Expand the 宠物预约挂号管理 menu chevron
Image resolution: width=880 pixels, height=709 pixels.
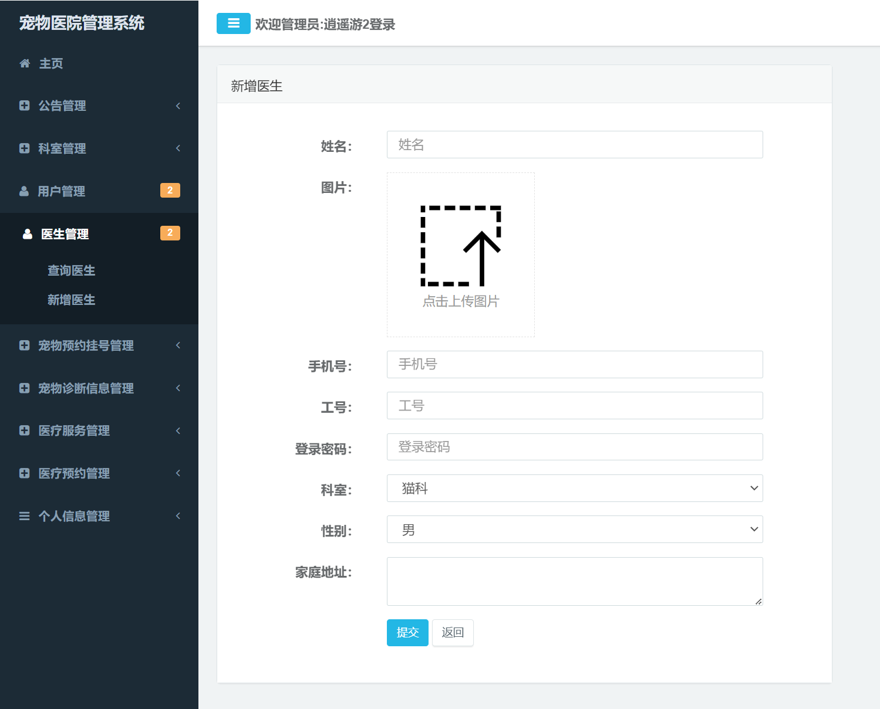tap(178, 345)
